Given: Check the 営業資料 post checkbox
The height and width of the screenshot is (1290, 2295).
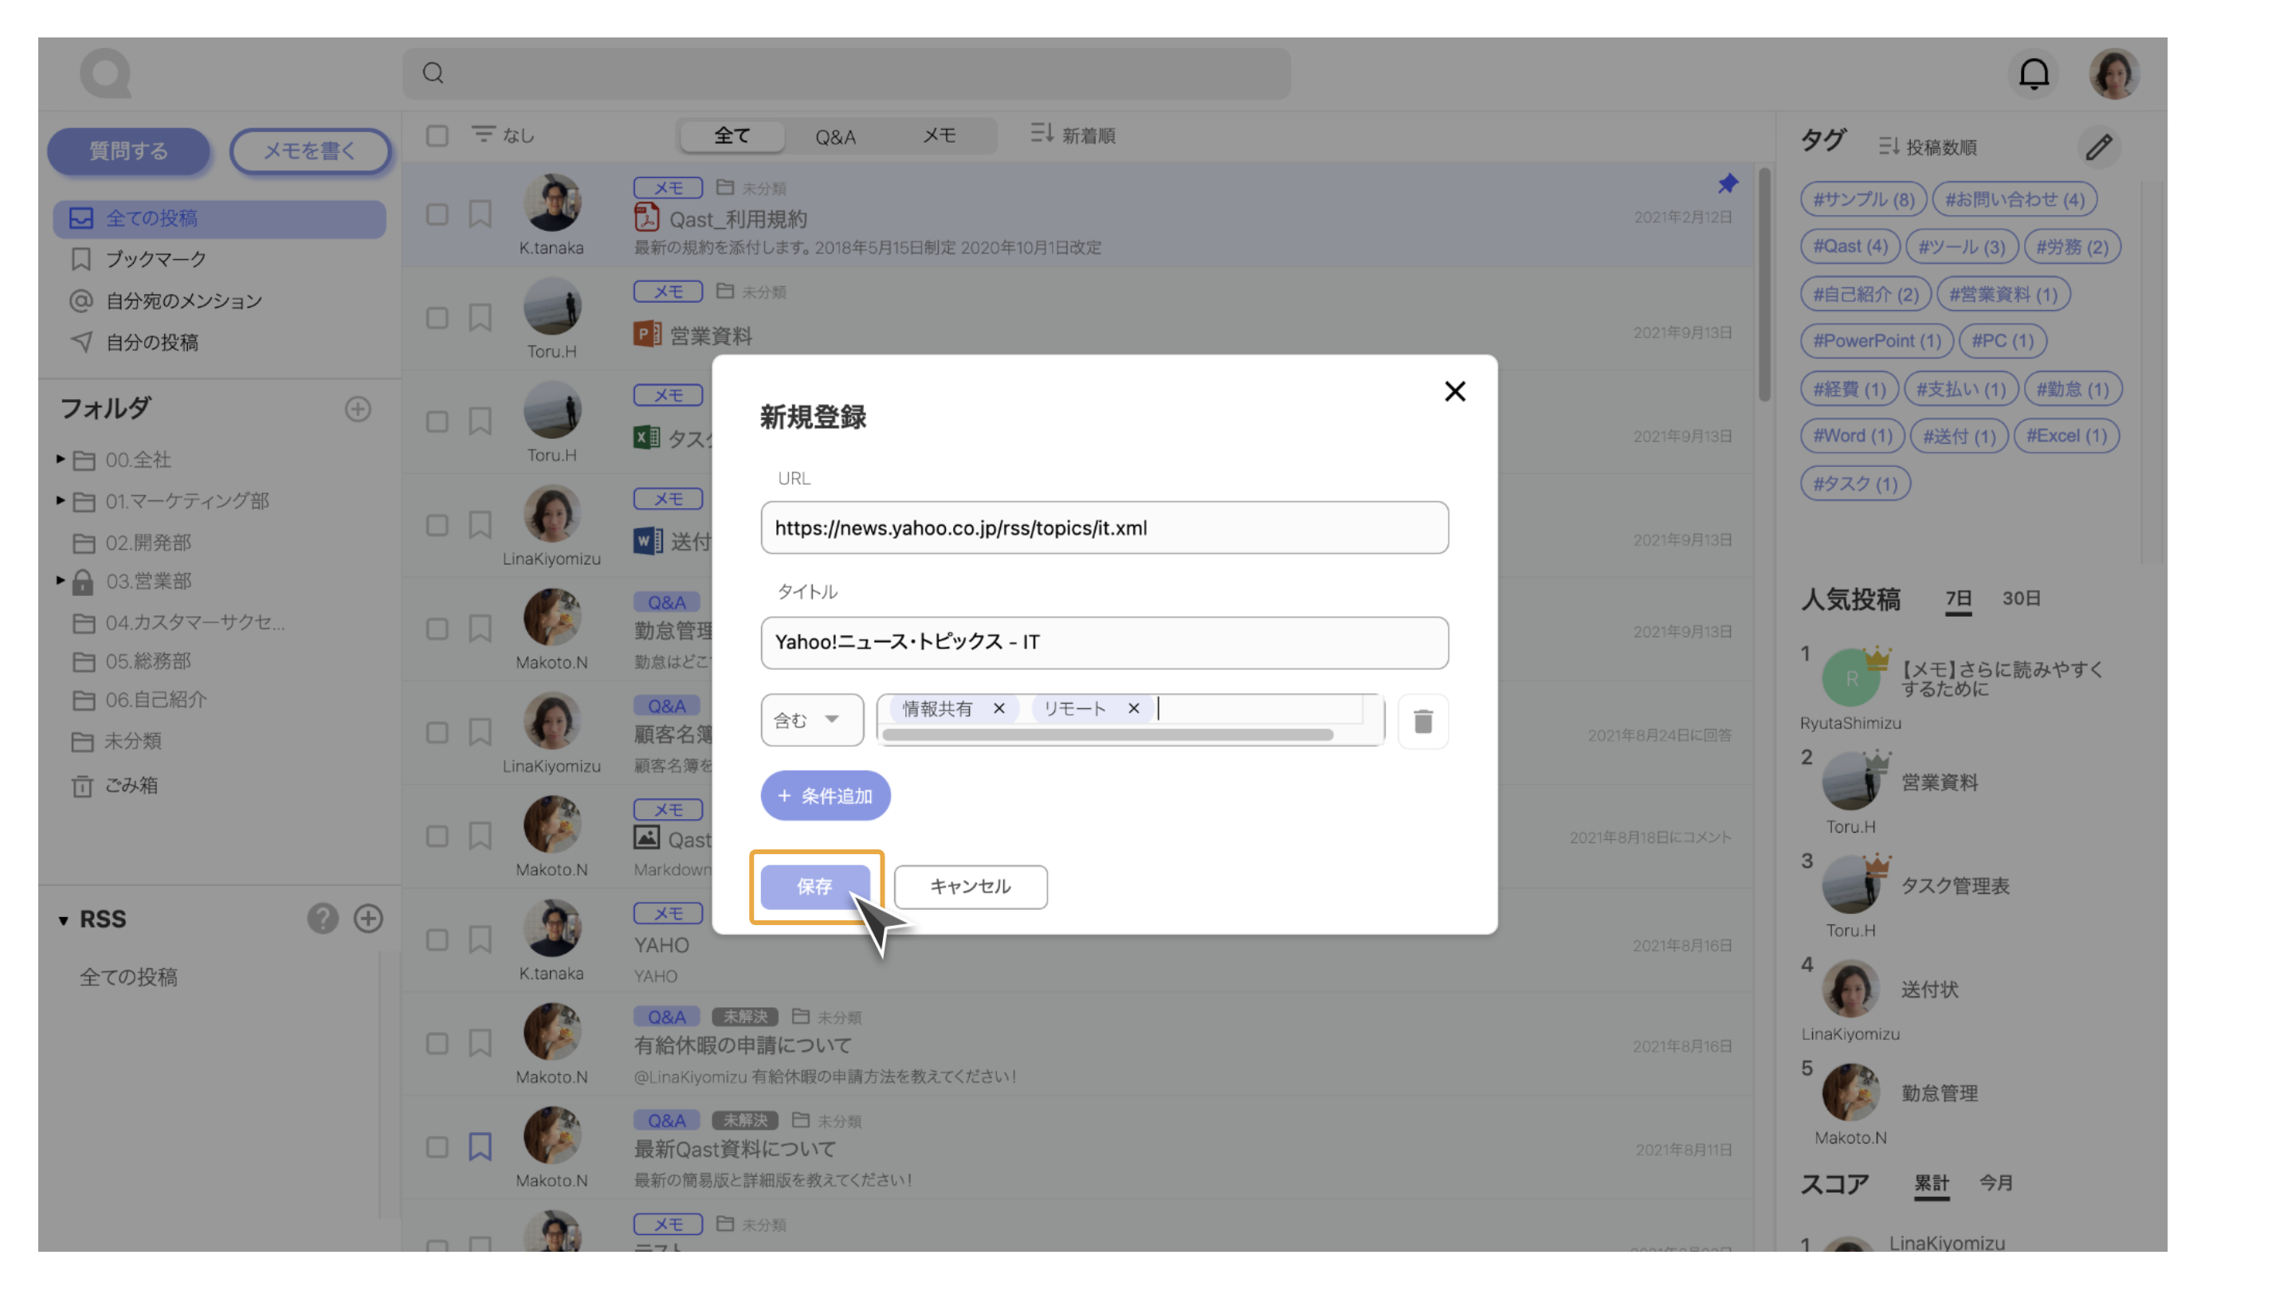Looking at the screenshot, I should point(437,317).
